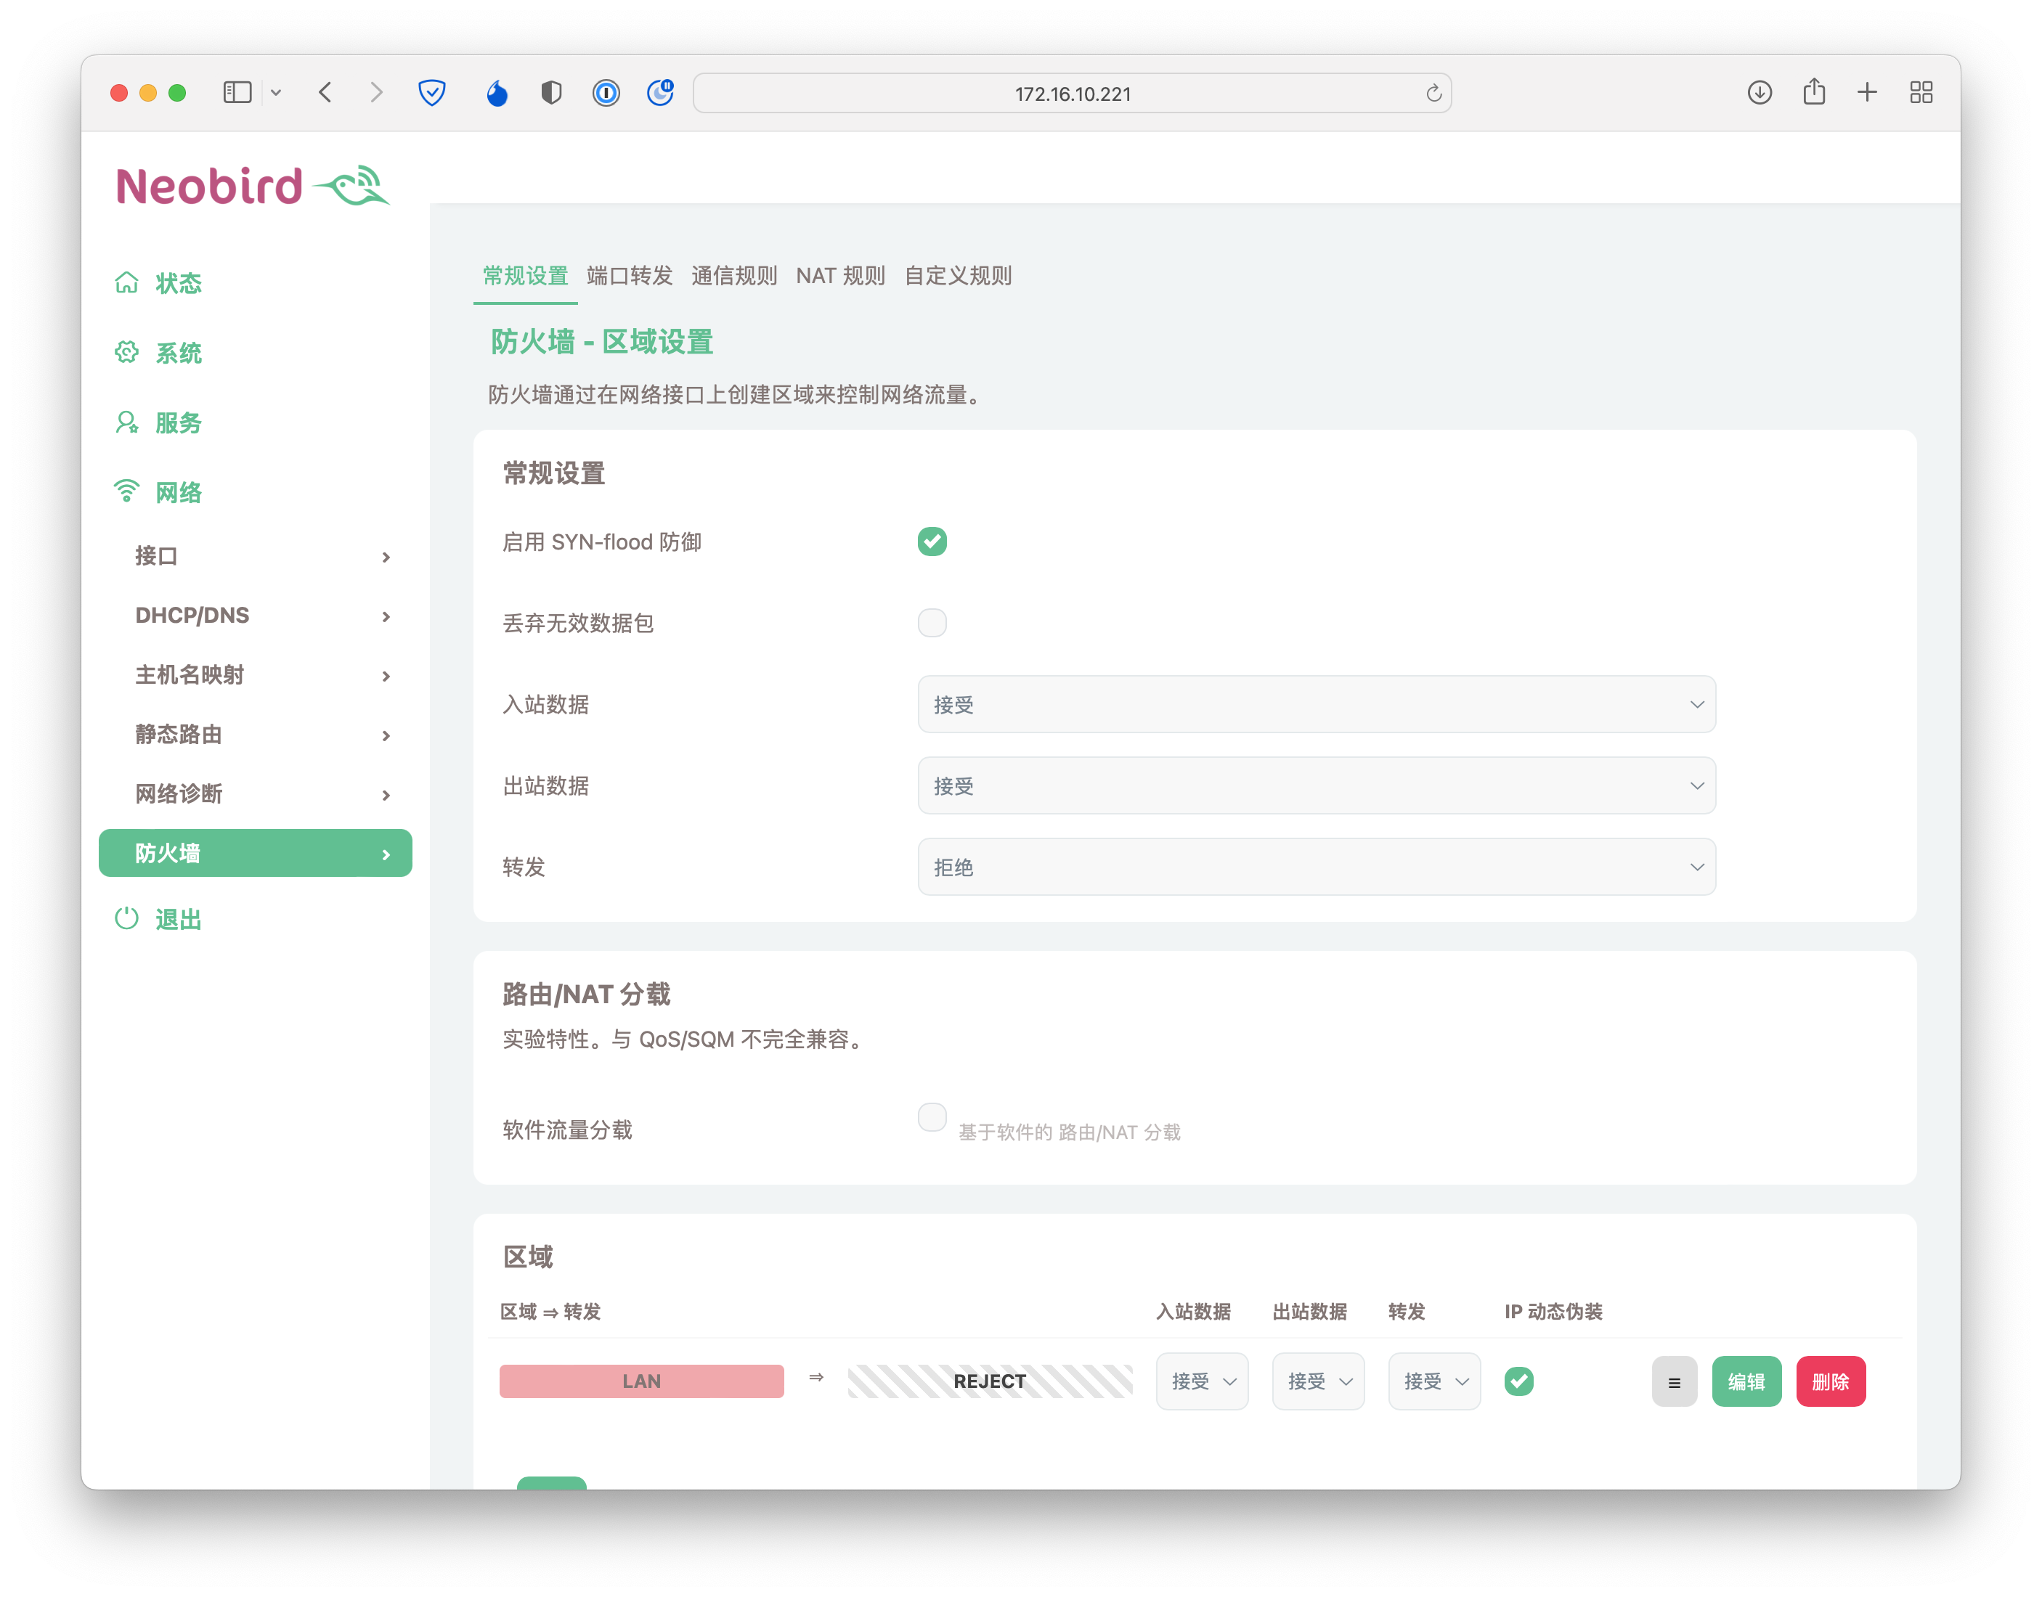Reload page using address bar icon
Viewport: 2042px width, 1597px height.
(1433, 94)
